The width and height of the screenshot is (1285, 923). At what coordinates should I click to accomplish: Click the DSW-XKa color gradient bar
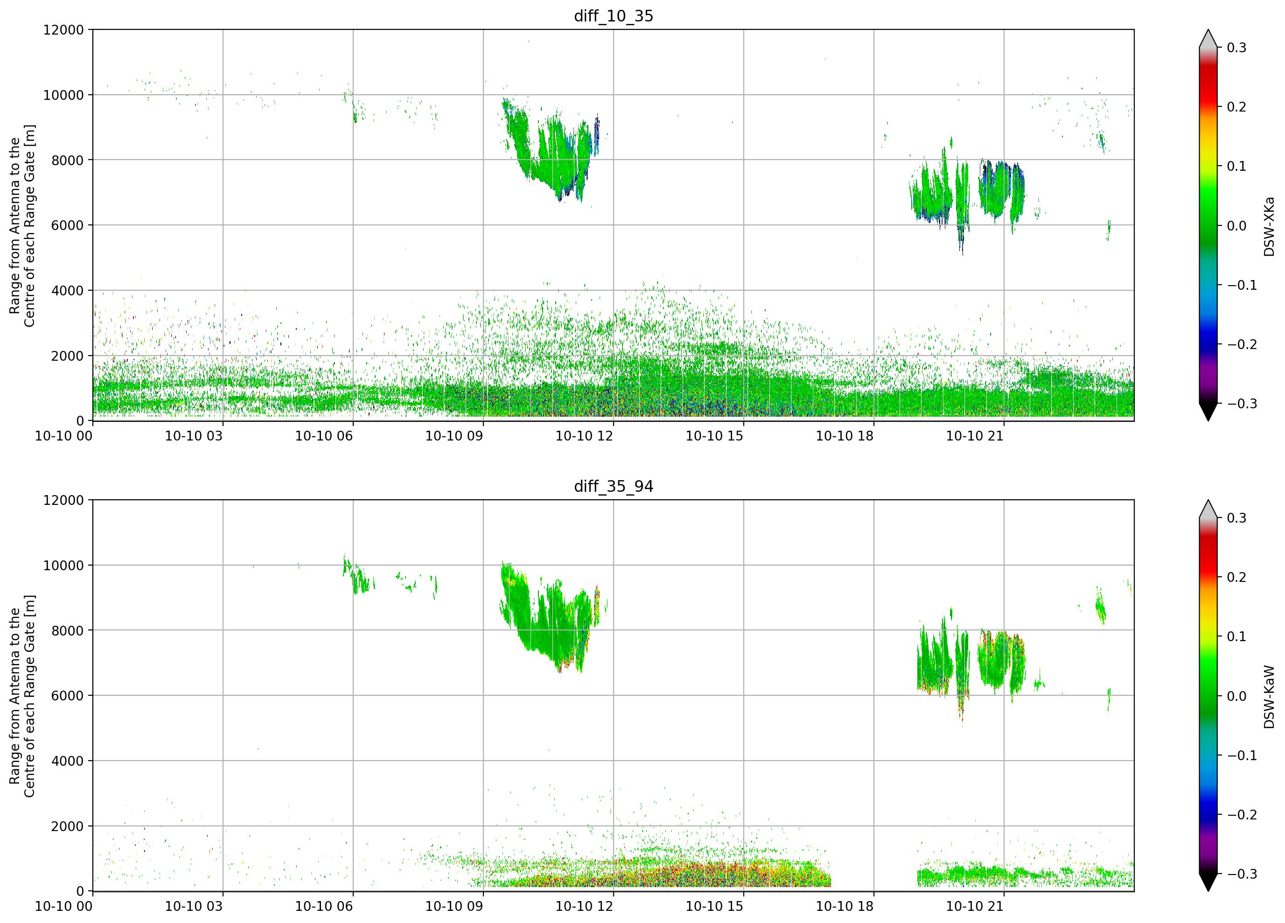click(1208, 225)
